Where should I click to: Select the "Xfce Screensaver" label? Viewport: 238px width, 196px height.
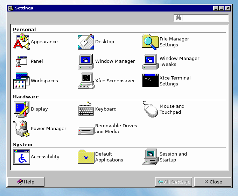tap(115, 81)
